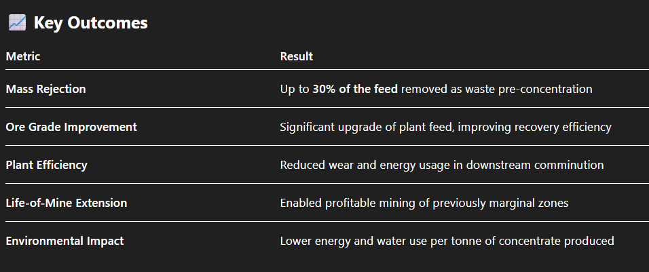
Task: Select the Metric column header
Action: (23, 56)
